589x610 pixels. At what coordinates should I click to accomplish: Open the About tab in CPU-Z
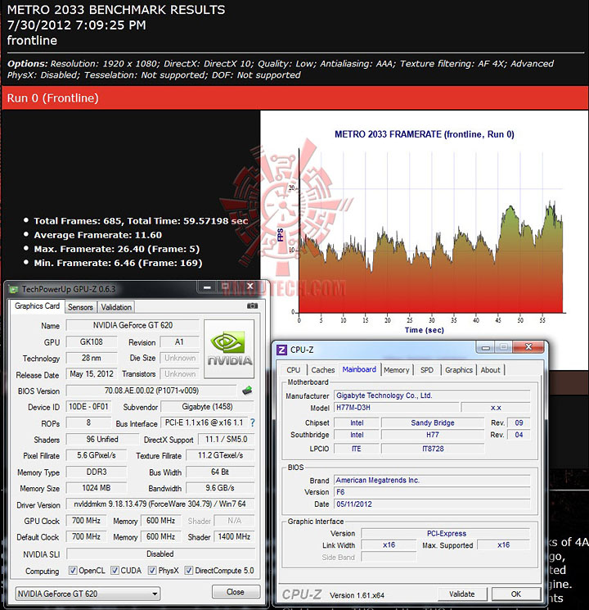tap(490, 370)
